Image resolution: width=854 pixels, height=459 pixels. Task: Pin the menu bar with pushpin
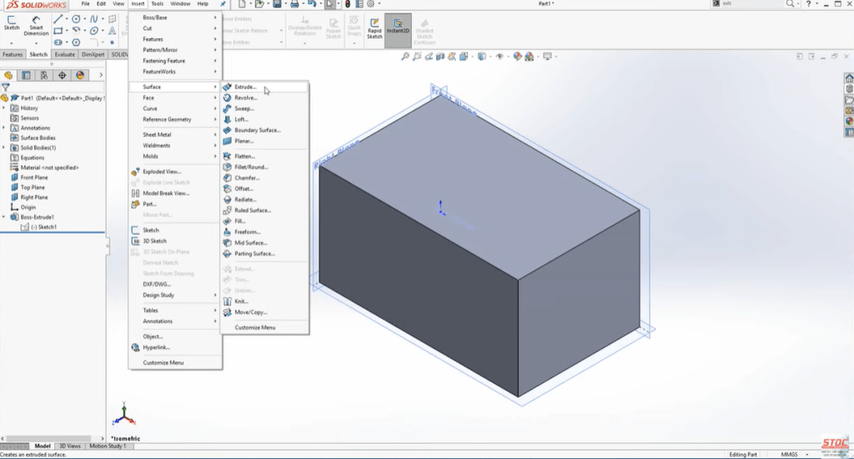click(224, 4)
